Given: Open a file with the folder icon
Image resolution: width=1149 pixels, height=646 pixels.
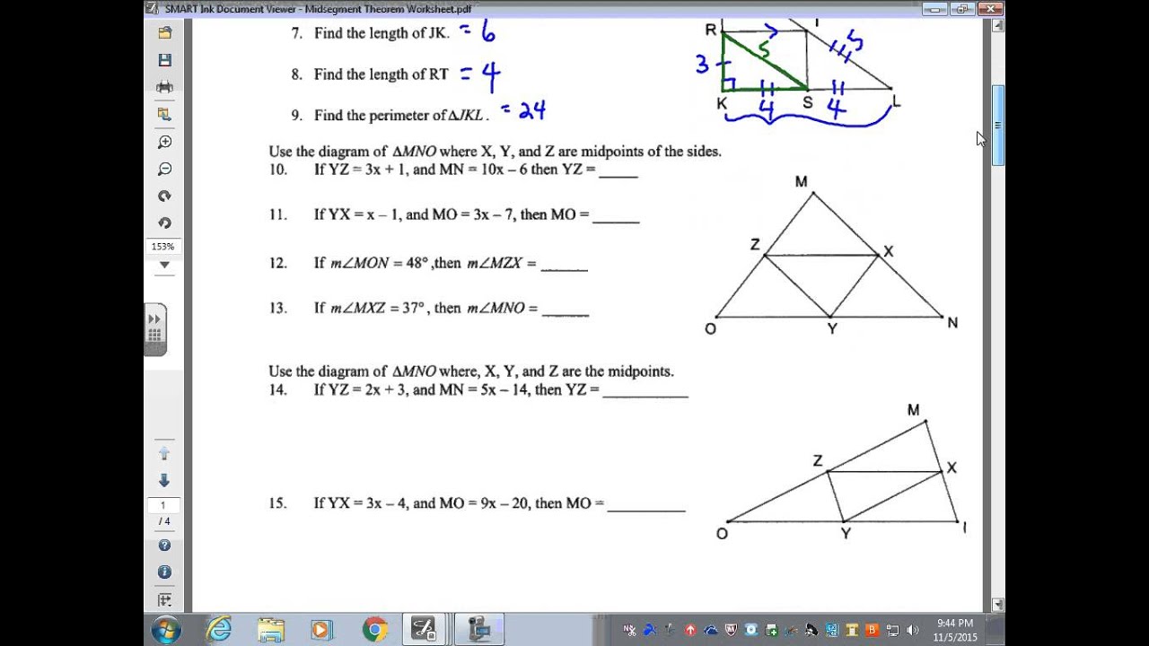Looking at the screenshot, I should (x=164, y=33).
